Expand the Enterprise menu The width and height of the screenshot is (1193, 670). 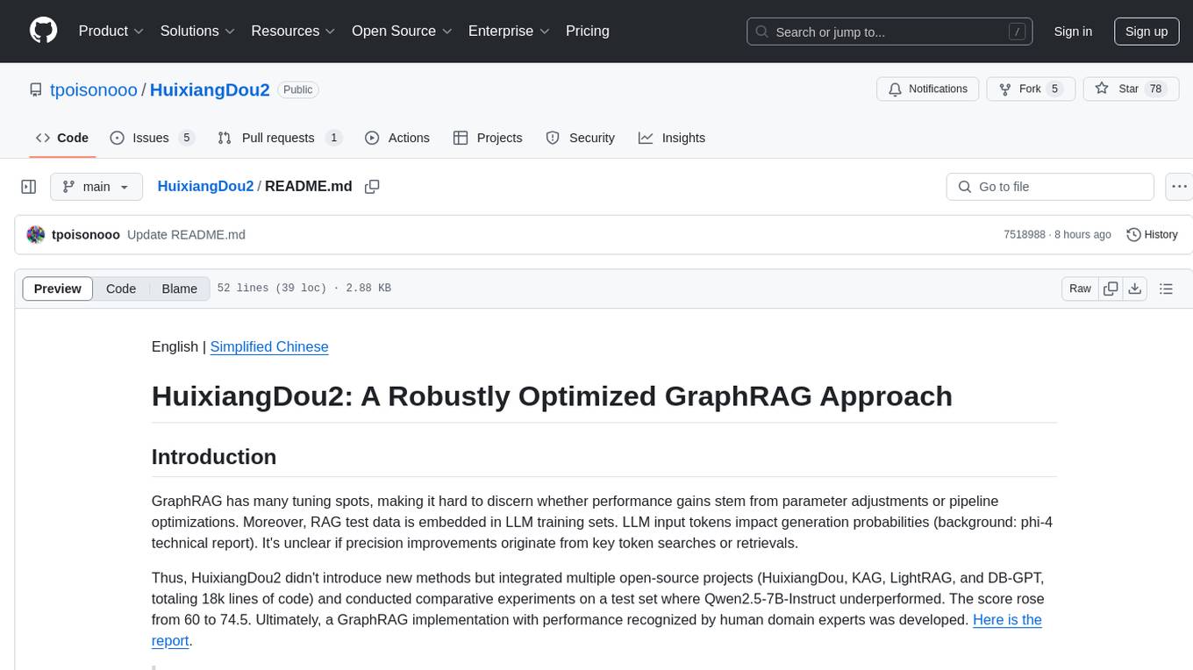[x=509, y=31]
